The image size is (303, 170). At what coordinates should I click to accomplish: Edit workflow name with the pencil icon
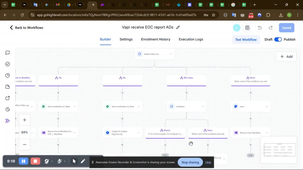point(178,27)
